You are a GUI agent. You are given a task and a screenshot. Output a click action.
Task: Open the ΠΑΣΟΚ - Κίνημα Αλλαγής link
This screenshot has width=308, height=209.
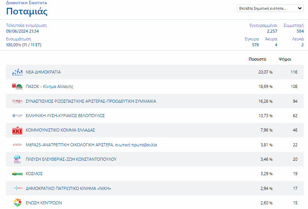coord(50,86)
